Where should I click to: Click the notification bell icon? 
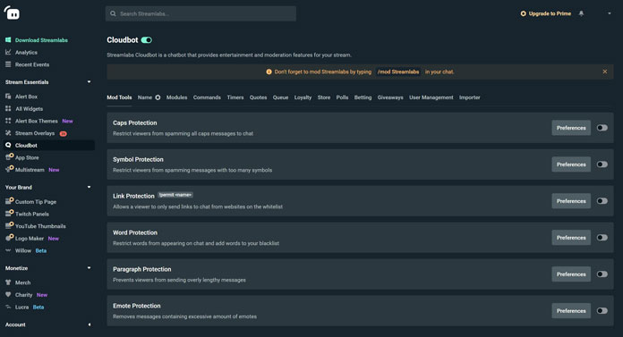tap(581, 13)
